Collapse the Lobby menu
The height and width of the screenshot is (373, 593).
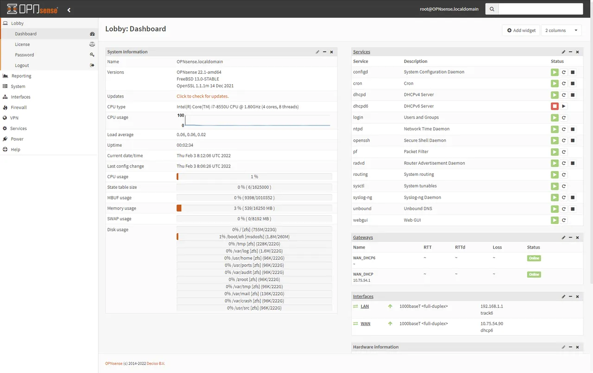(49, 23)
